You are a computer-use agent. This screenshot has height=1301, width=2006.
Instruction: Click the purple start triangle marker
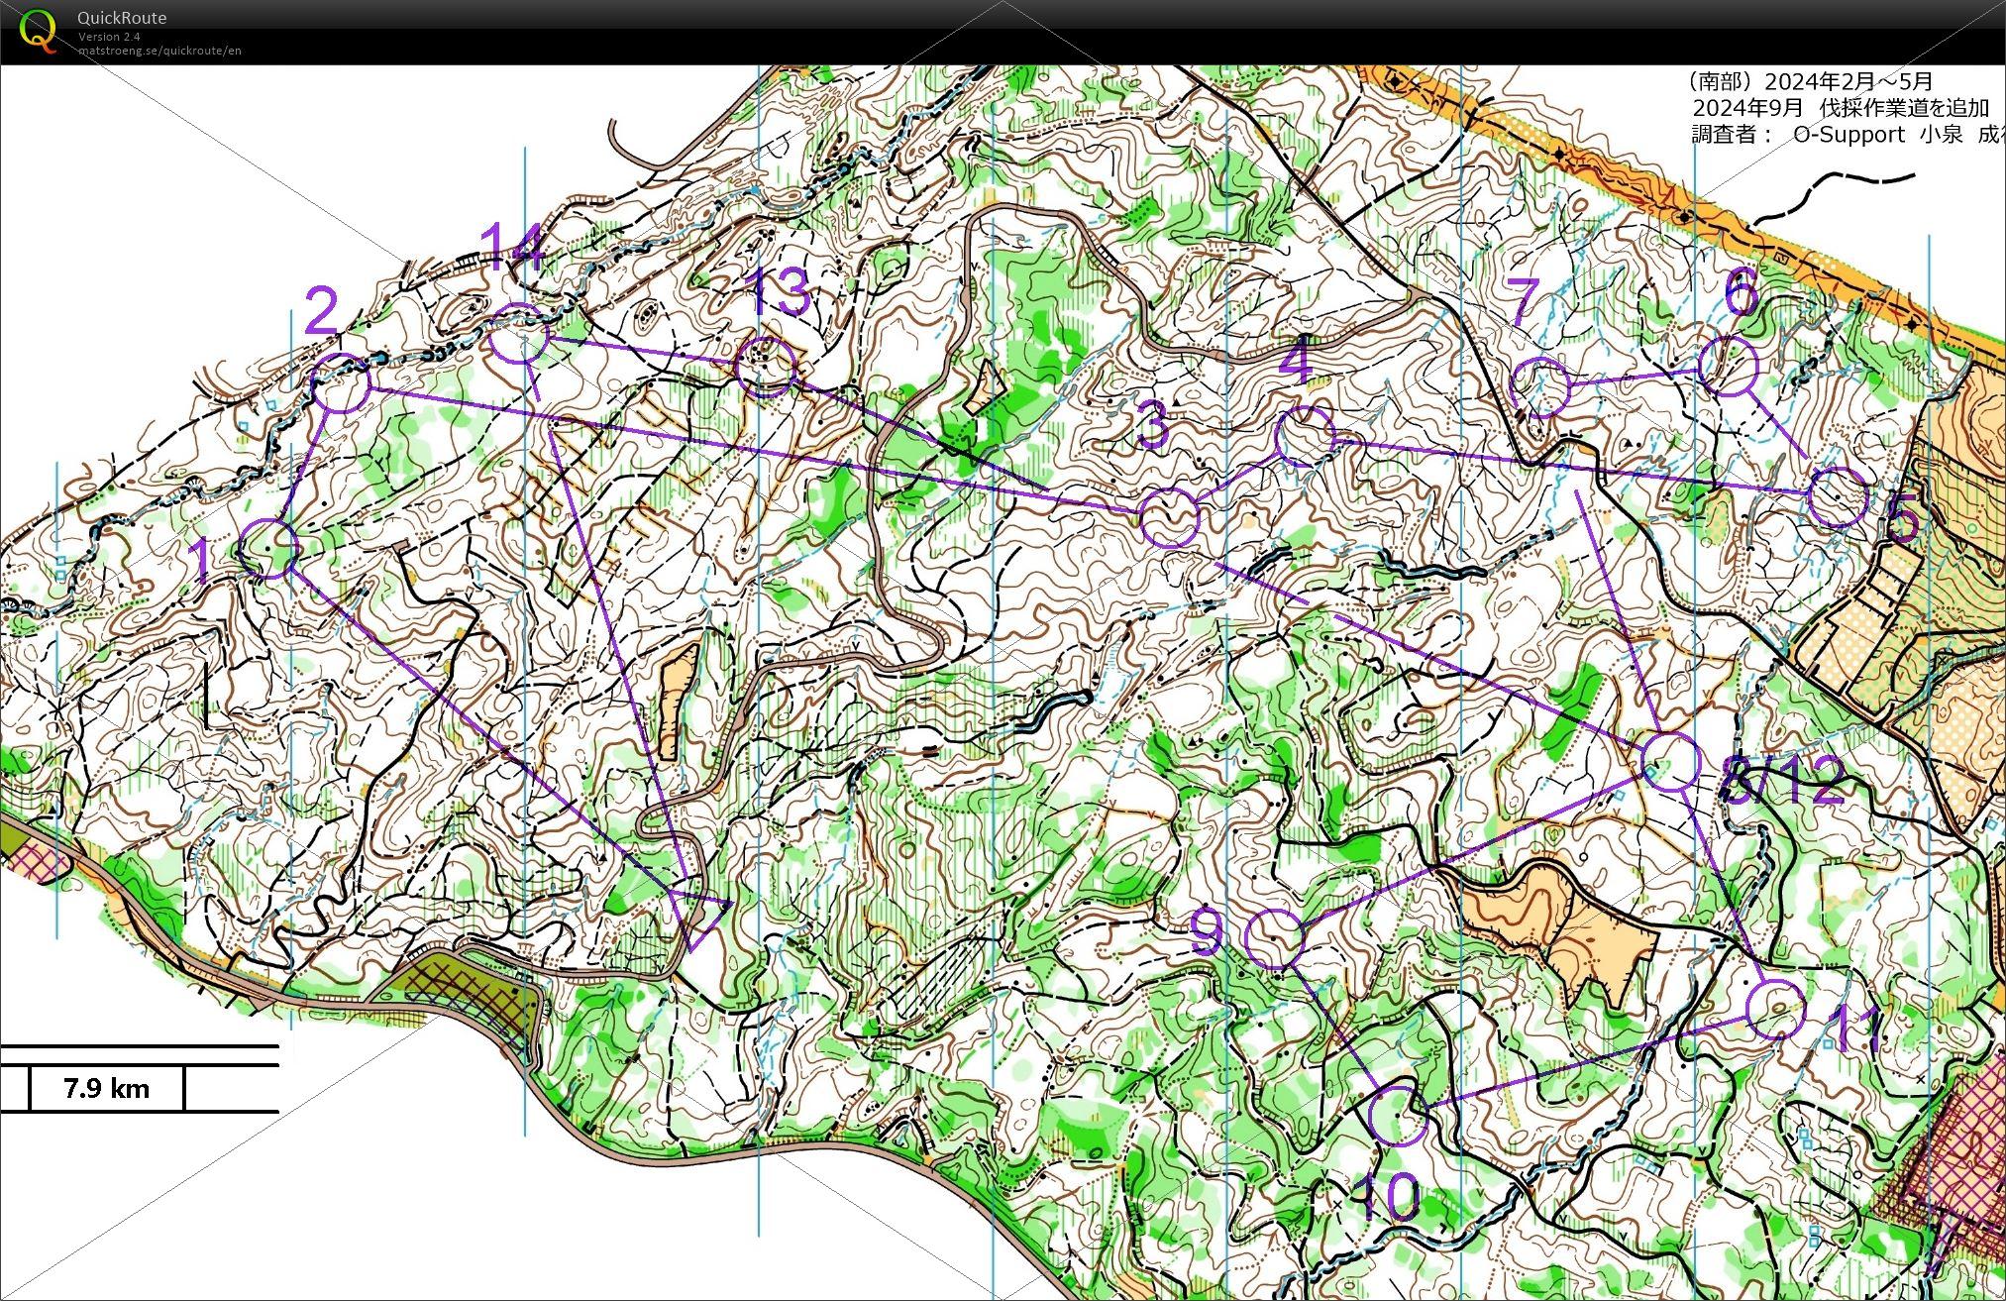pos(696,917)
